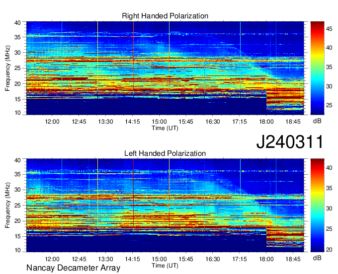Screen dimensions: 338x274
Task: Click the 18:45 time tick under the Left Handed plot
Action: pyautogui.click(x=293, y=259)
